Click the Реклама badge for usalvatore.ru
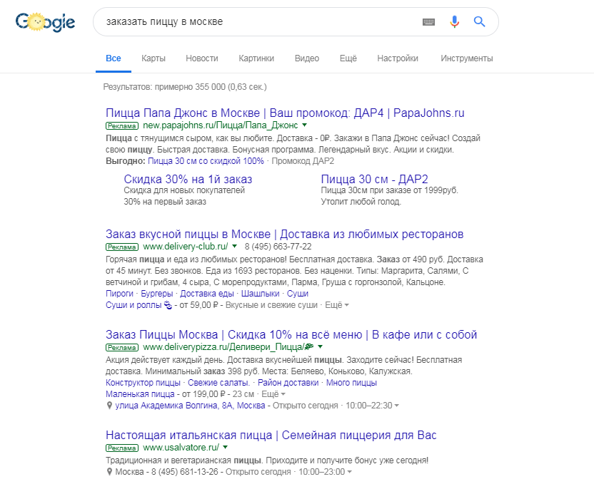 click(122, 448)
